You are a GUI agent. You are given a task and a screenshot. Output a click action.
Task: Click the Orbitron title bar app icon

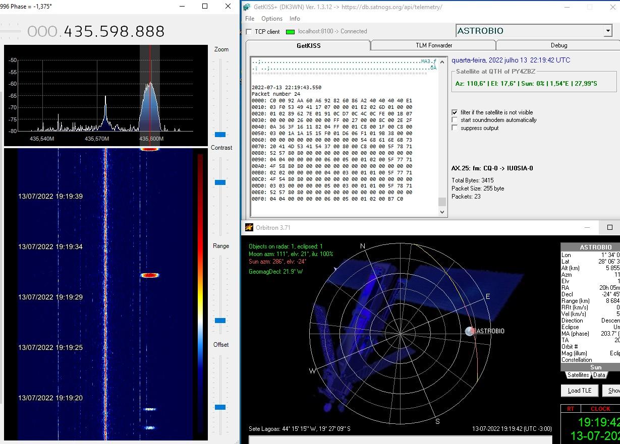[248, 228]
